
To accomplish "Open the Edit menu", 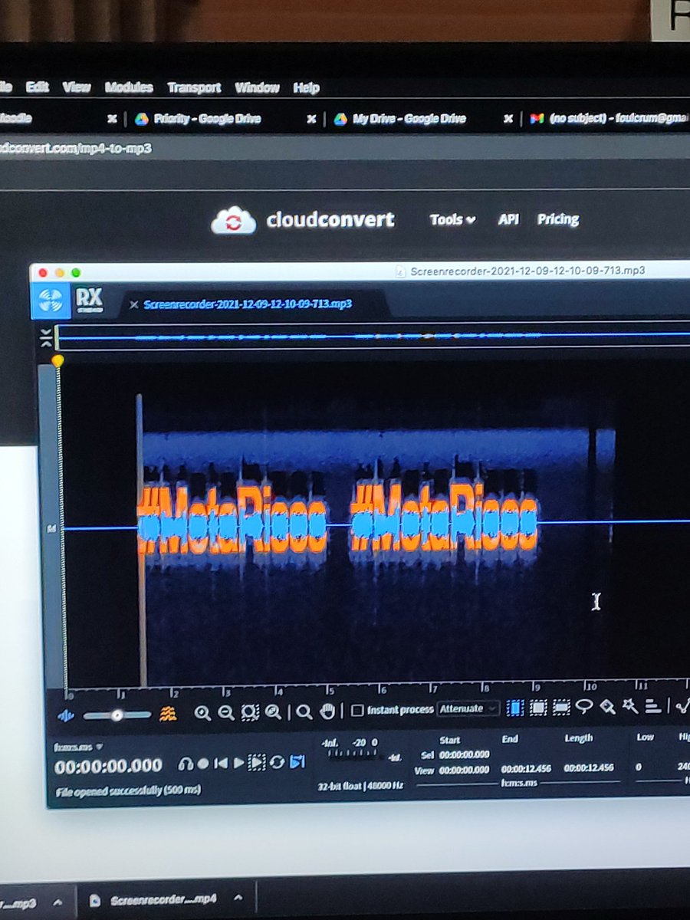I will click(x=38, y=87).
